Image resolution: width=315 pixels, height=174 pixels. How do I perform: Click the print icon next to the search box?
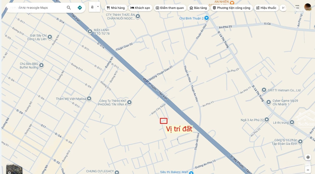coord(92,7)
